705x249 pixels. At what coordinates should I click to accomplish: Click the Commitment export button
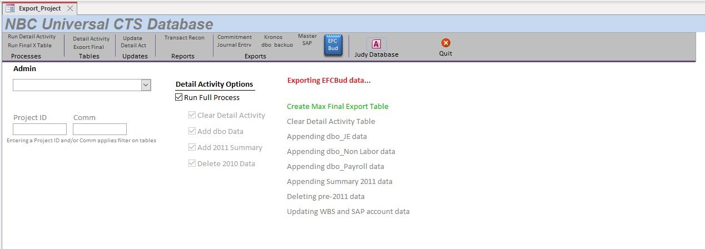click(x=234, y=37)
